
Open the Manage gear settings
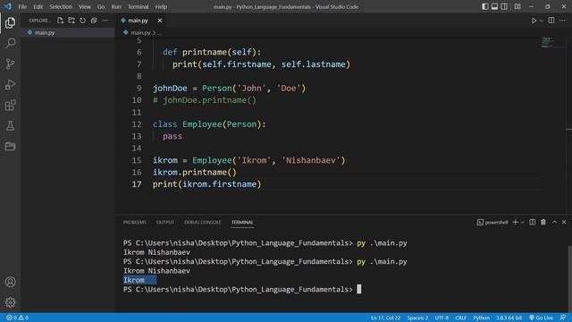(10, 302)
